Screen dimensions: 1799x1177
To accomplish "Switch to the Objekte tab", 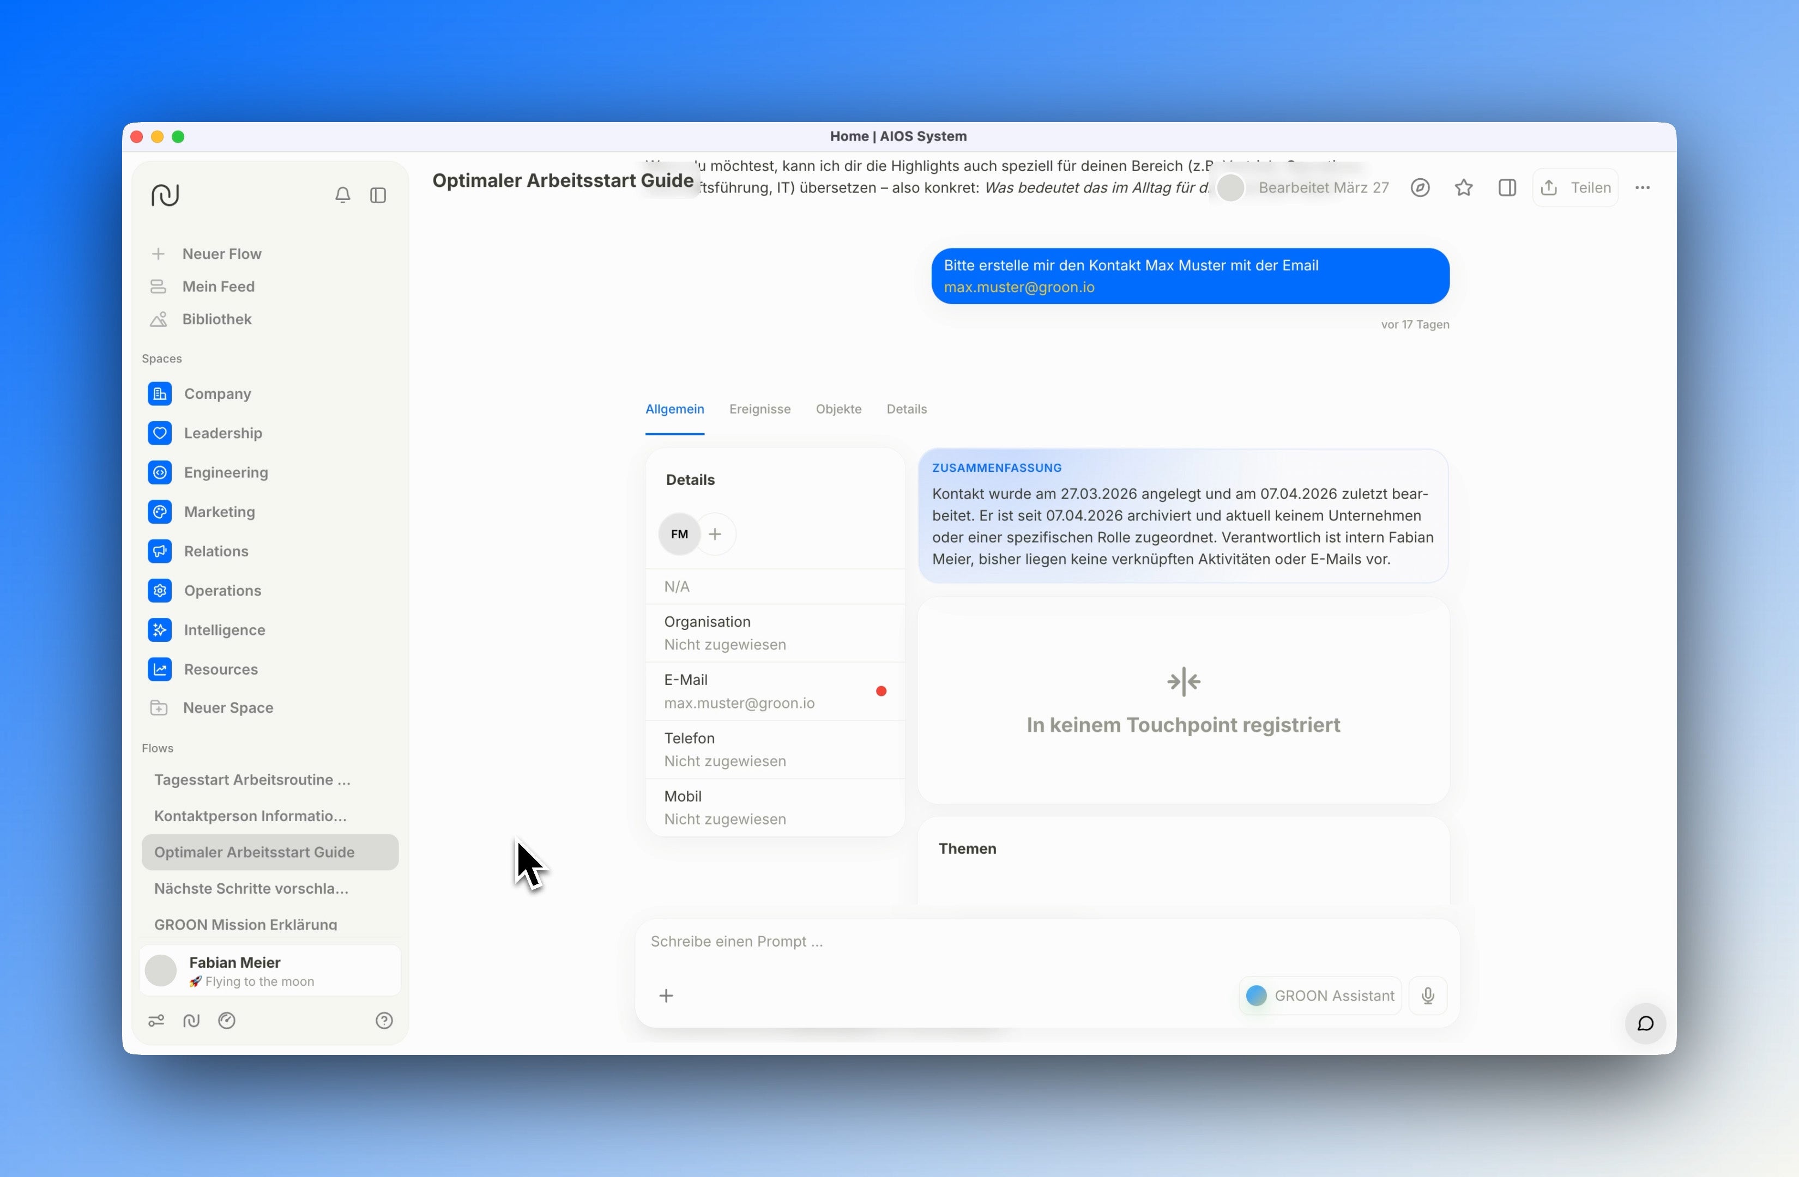I will [x=838, y=409].
